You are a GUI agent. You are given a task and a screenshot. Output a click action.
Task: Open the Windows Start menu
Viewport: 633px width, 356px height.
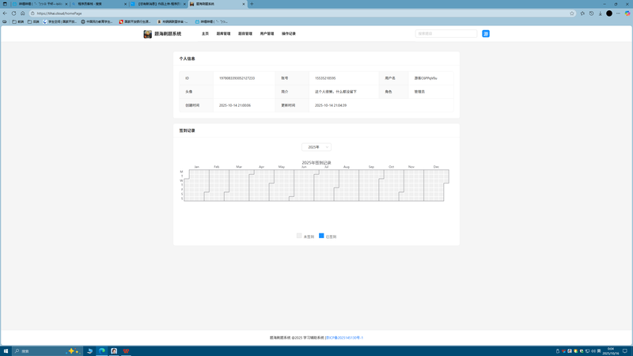[x=6, y=351]
